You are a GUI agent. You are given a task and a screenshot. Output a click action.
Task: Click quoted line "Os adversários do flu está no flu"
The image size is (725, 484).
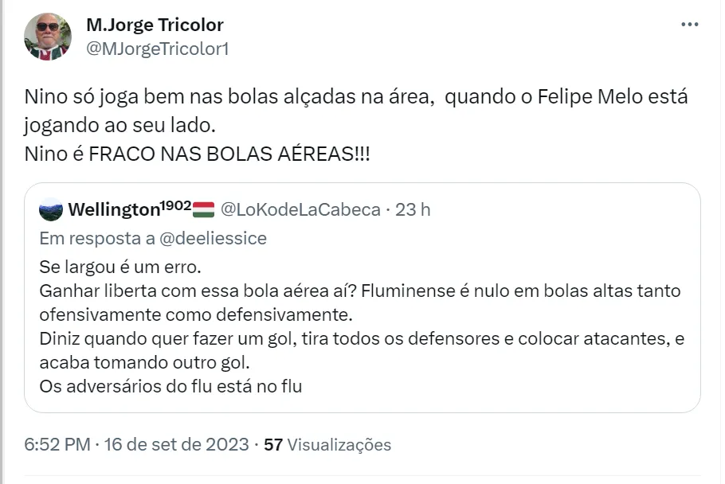coord(170,387)
